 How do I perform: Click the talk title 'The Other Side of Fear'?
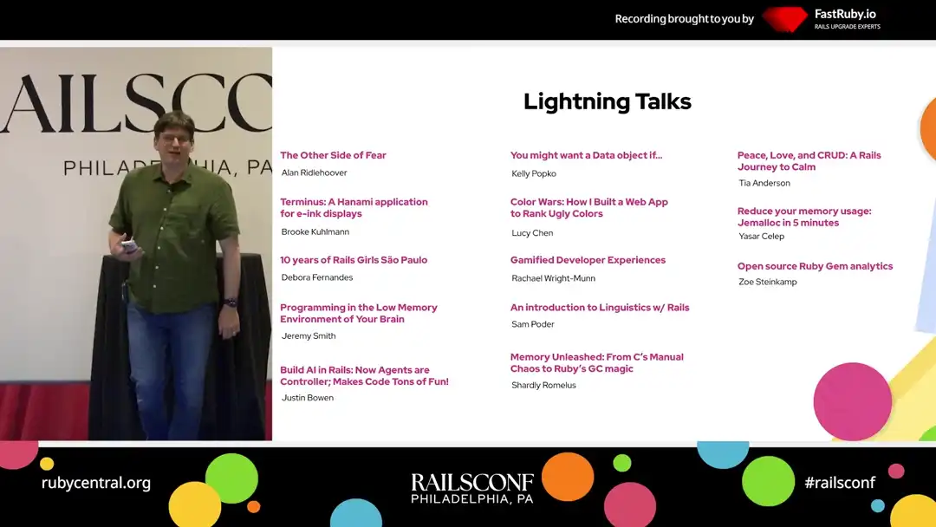333,155
